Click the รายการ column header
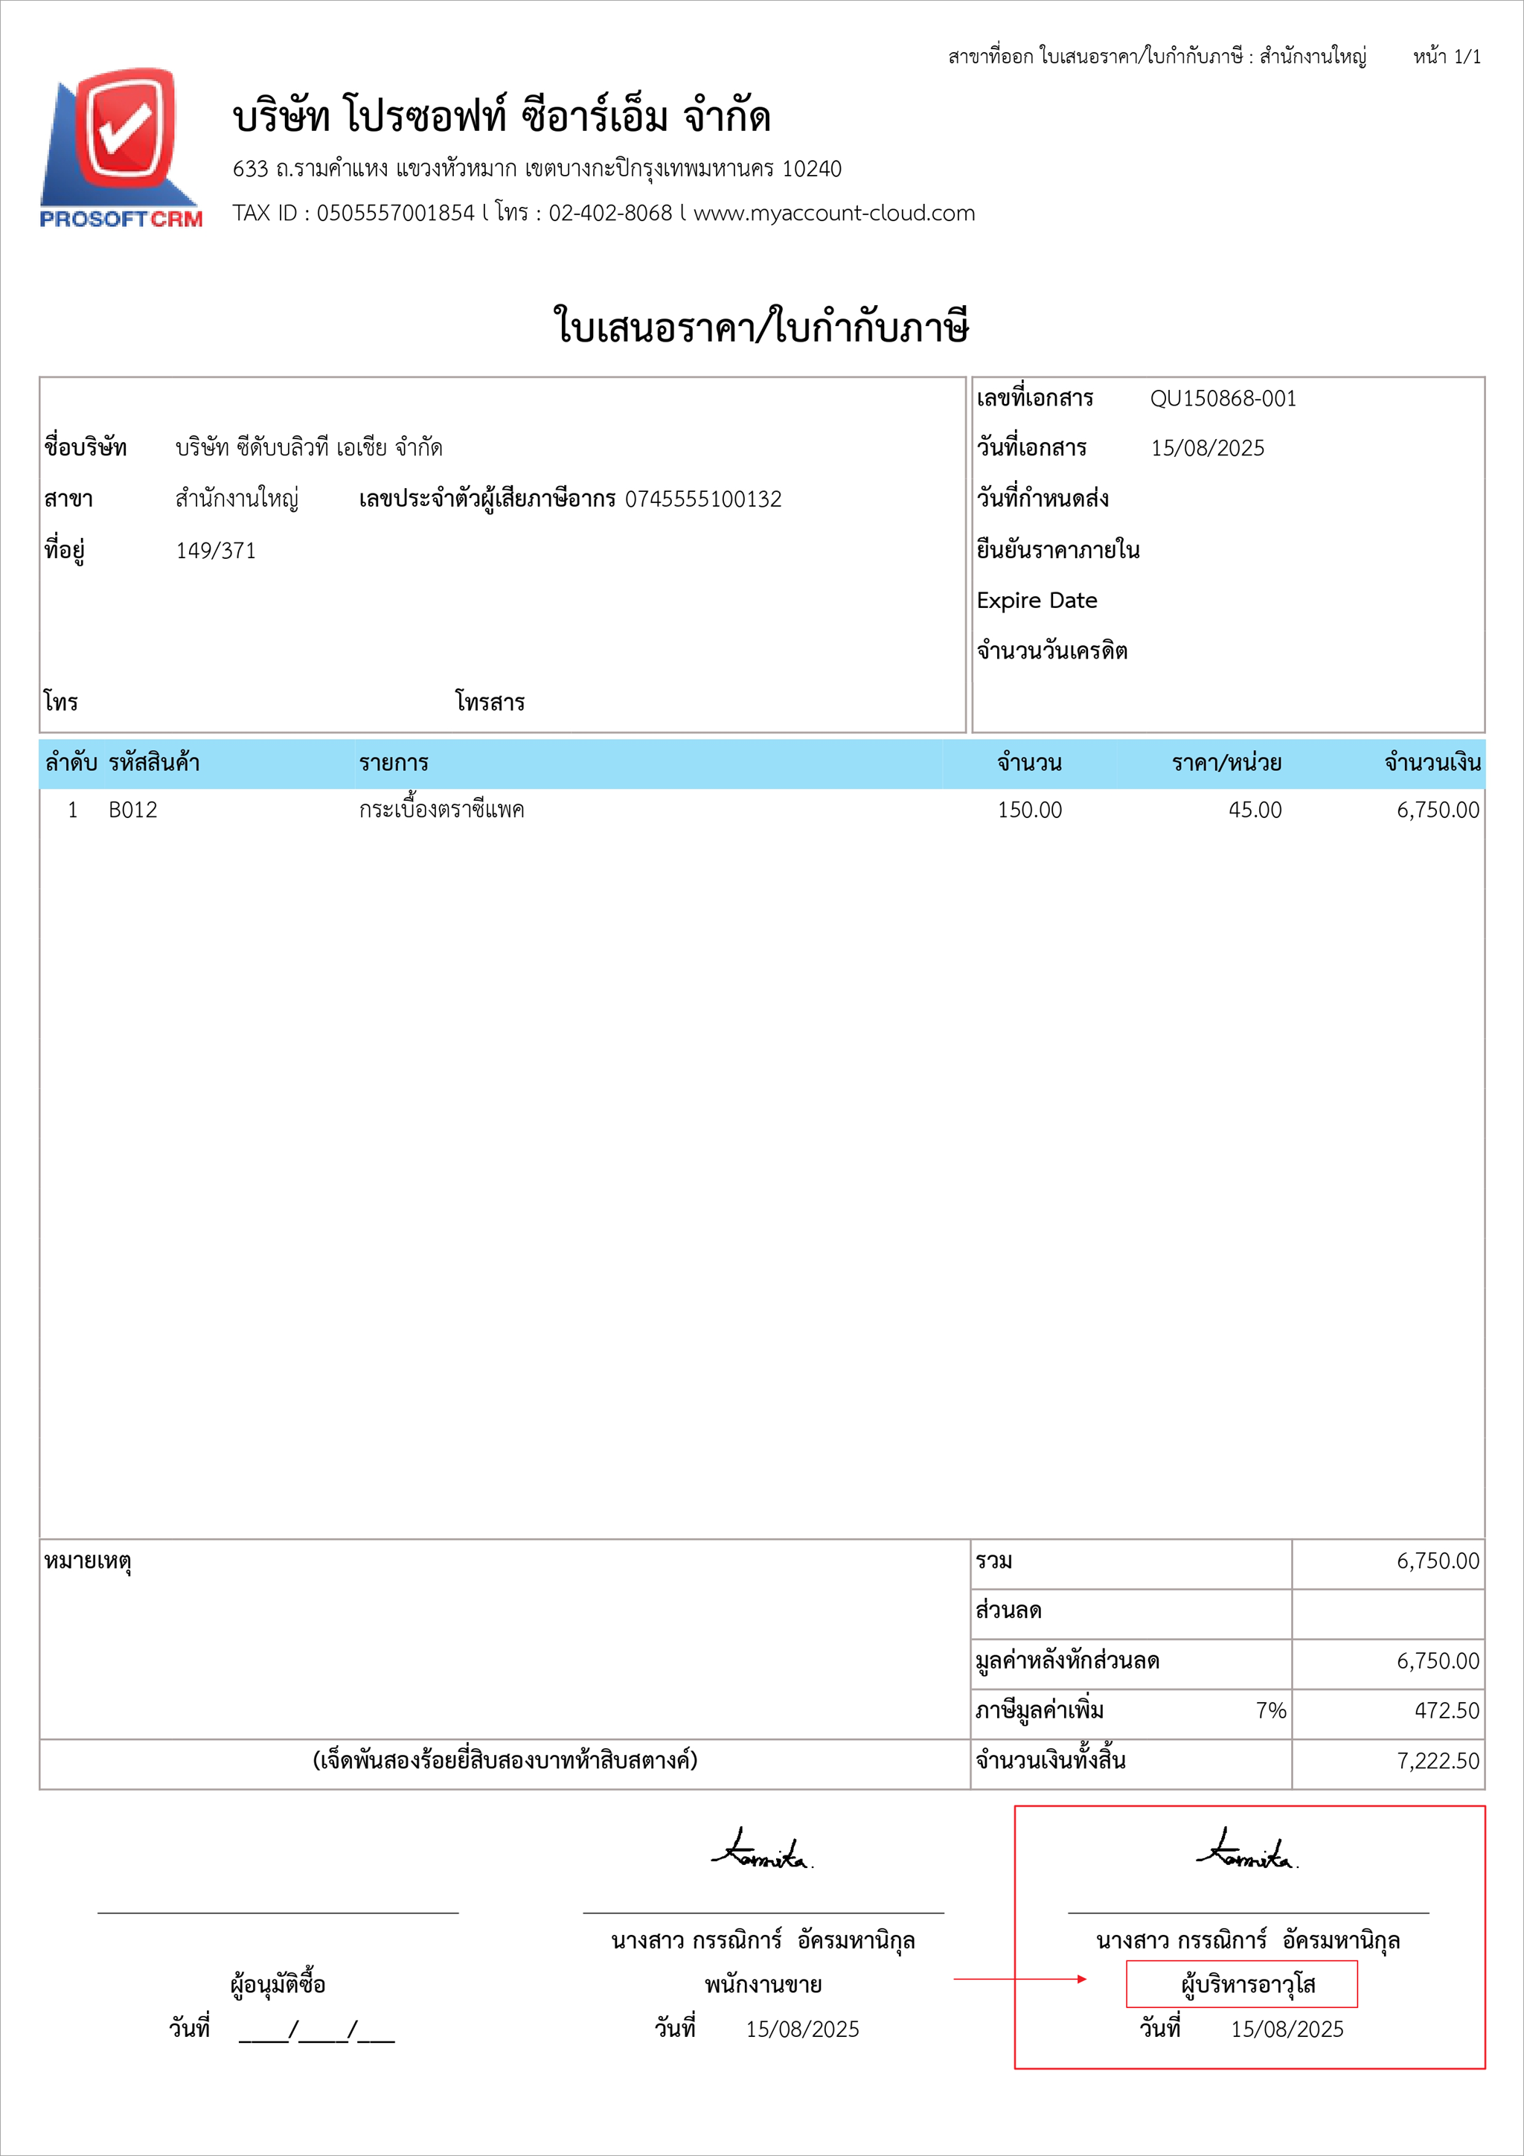 394,764
